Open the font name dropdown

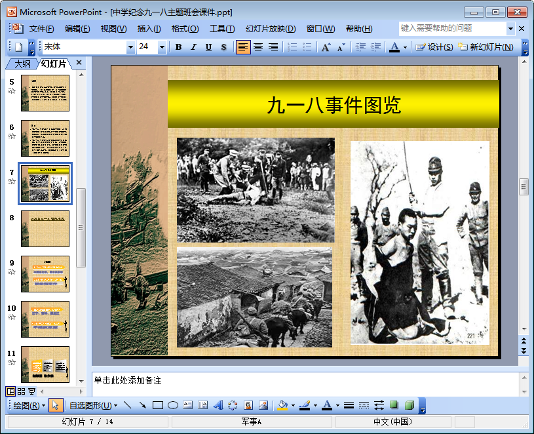pos(130,47)
